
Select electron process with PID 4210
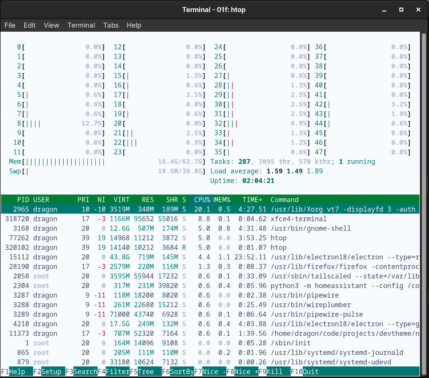tap(210, 324)
